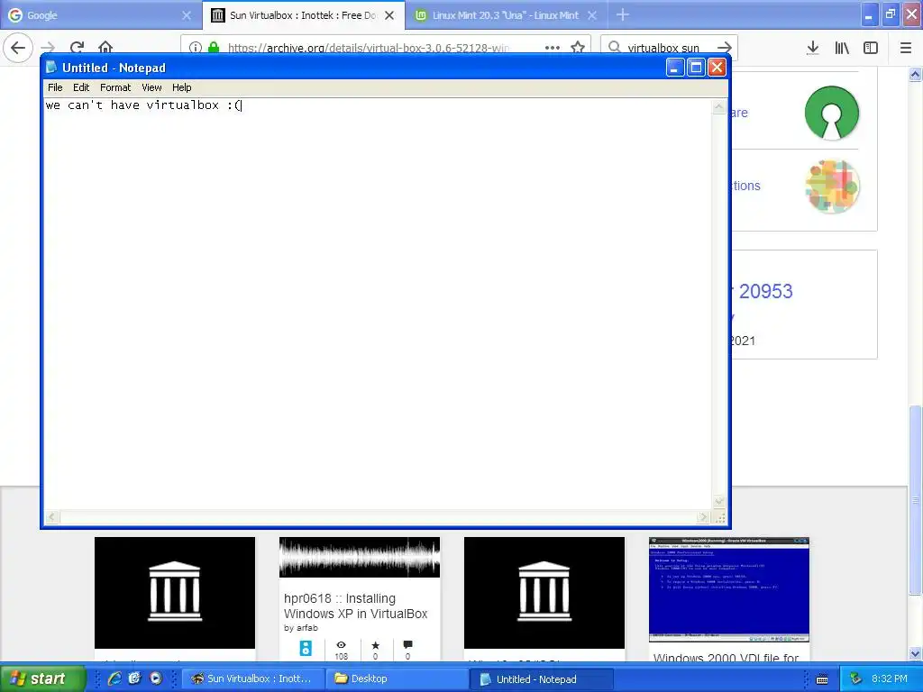
Task: Open a new browser tab
Action: pyautogui.click(x=623, y=15)
